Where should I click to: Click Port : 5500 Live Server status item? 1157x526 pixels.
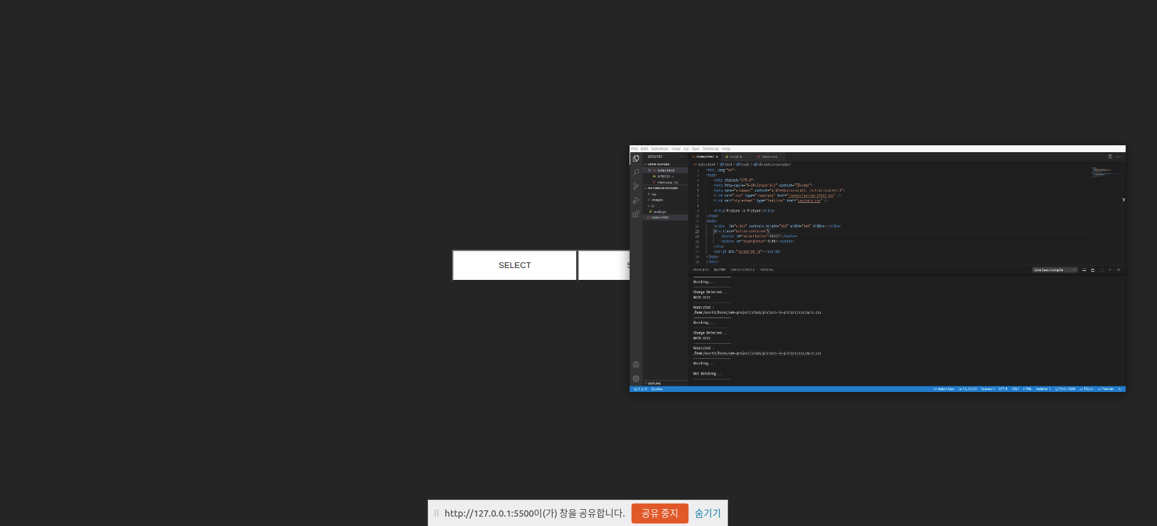point(1065,389)
